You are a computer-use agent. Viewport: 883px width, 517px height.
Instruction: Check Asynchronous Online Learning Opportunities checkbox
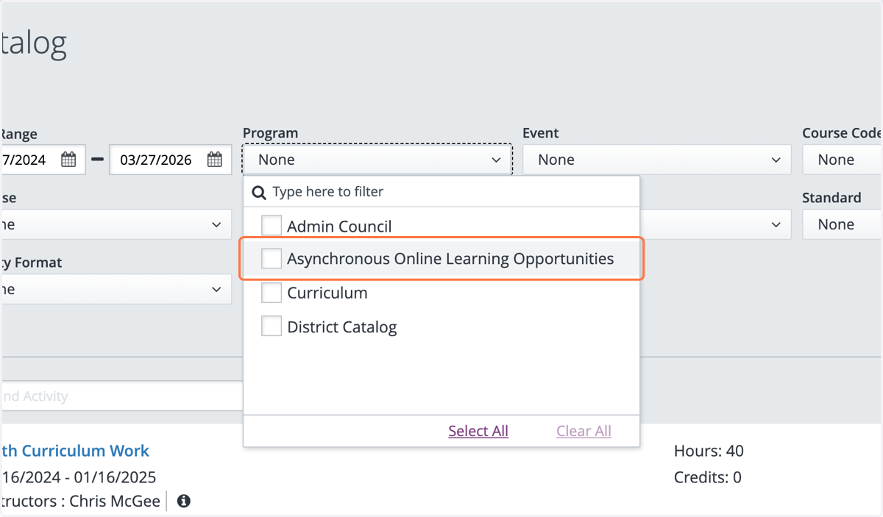point(272,258)
